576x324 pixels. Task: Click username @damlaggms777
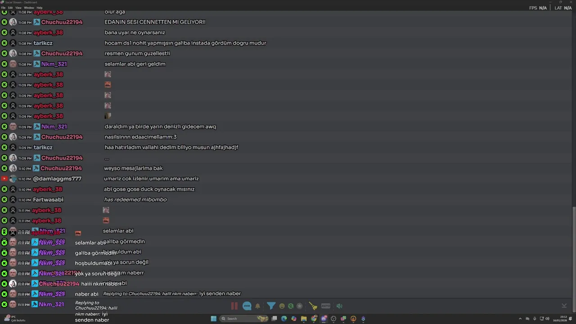coord(57,179)
